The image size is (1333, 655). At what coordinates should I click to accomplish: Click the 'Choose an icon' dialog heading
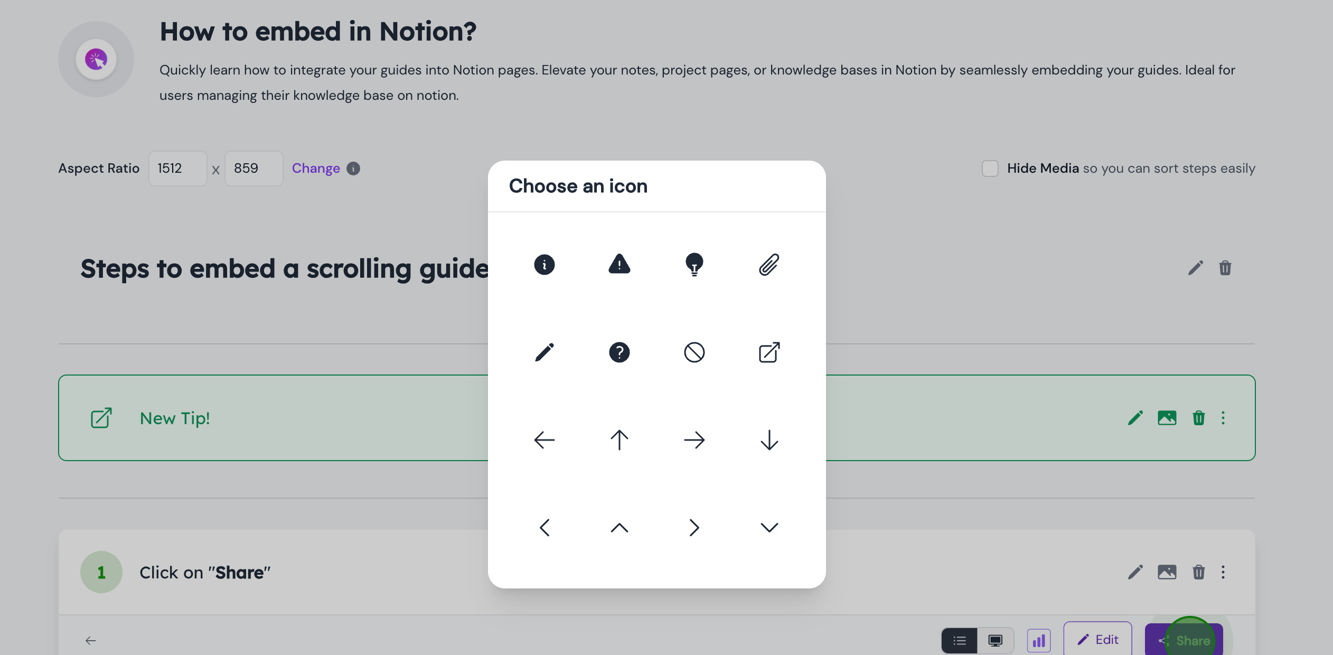578,186
